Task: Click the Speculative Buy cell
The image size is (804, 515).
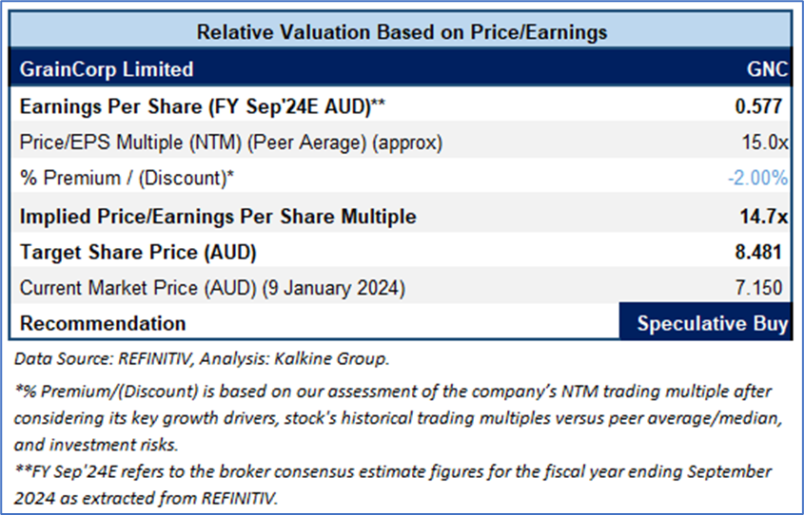Action: click(712, 323)
